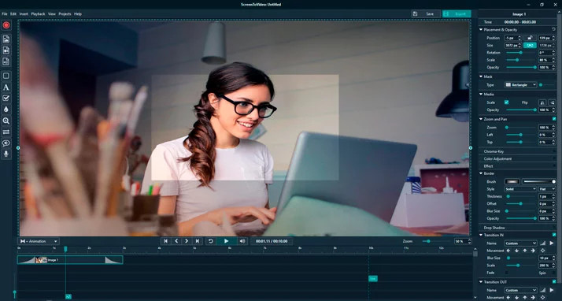Disable the Zoom and Pan checkbox
The width and height of the screenshot is (562, 301).
click(x=554, y=119)
